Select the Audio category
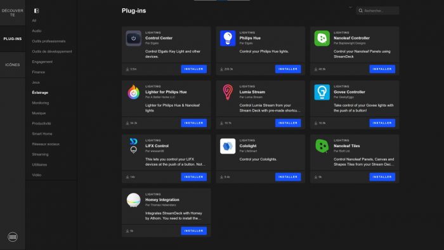Image resolution: width=444 pixels, height=250 pixels. click(x=37, y=31)
